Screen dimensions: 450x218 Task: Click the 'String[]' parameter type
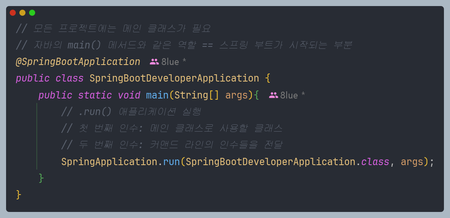point(196,95)
